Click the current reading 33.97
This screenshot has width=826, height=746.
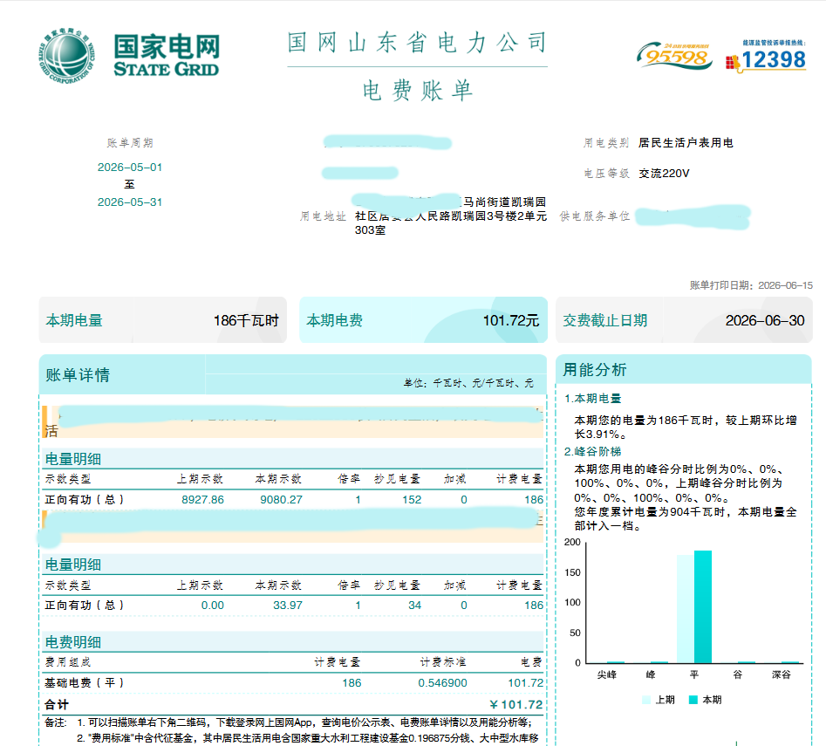pos(288,606)
